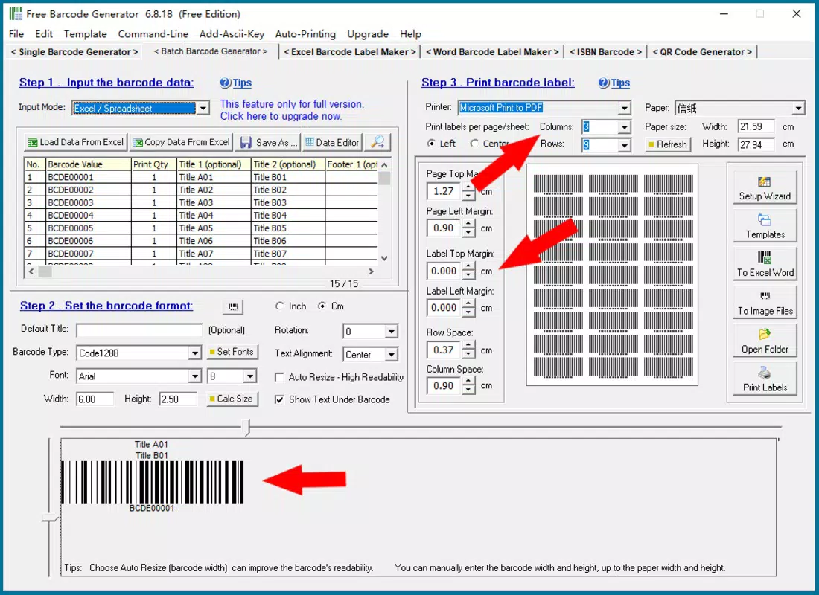819x595 pixels.
Task: Click the data table vertical scrollbar thumb
Action: pos(384,178)
